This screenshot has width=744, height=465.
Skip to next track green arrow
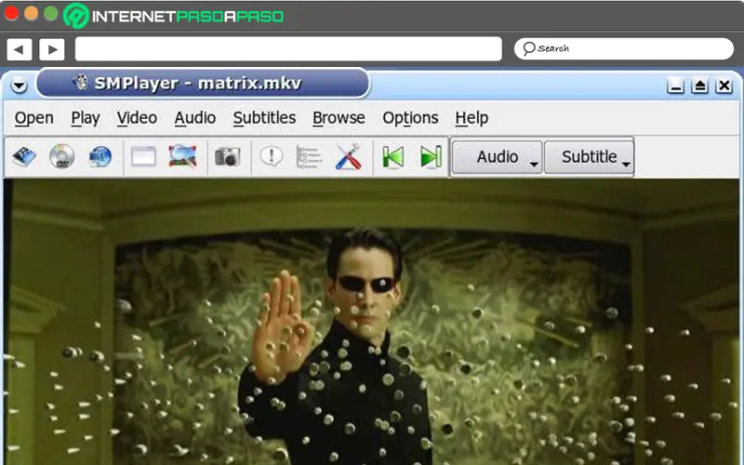click(x=431, y=156)
